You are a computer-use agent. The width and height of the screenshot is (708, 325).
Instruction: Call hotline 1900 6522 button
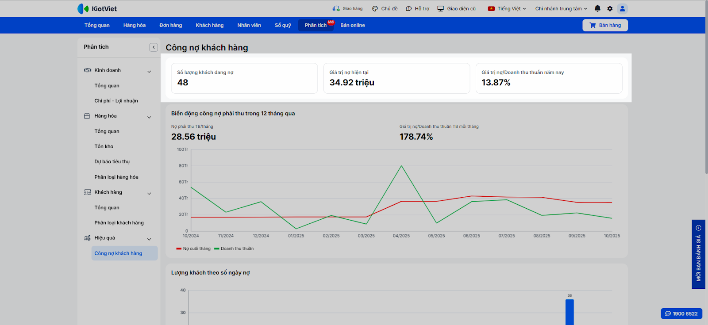(681, 314)
